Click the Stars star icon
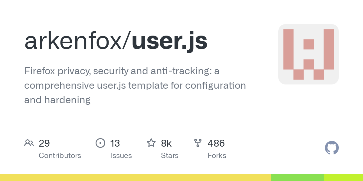Viewport: 363px width, 181px height. coord(151,143)
